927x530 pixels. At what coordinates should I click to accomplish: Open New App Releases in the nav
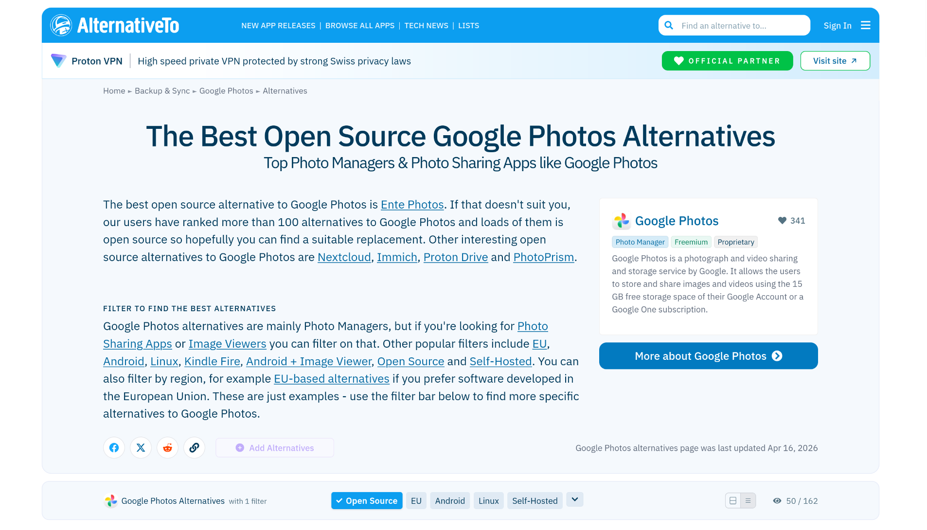point(278,26)
